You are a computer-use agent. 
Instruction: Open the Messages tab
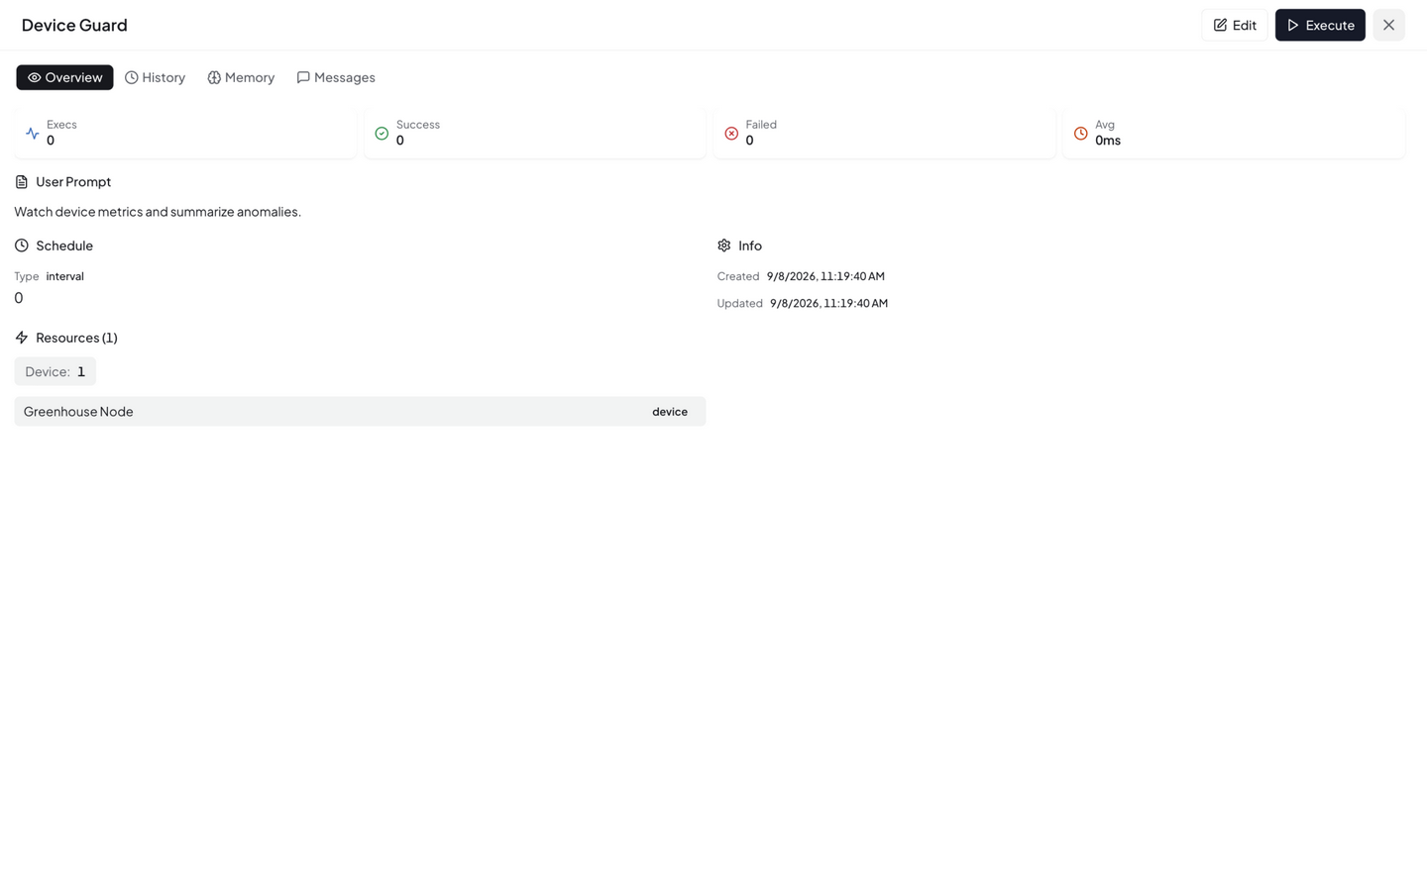336,77
